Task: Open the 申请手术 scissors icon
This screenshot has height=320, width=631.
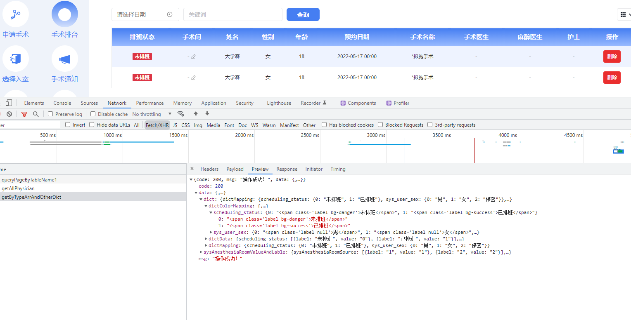Action: click(x=15, y=14)
